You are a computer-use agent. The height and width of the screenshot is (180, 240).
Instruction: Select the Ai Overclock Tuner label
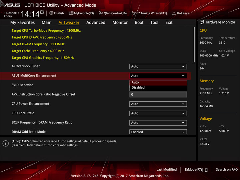click(x=26, y=66)
